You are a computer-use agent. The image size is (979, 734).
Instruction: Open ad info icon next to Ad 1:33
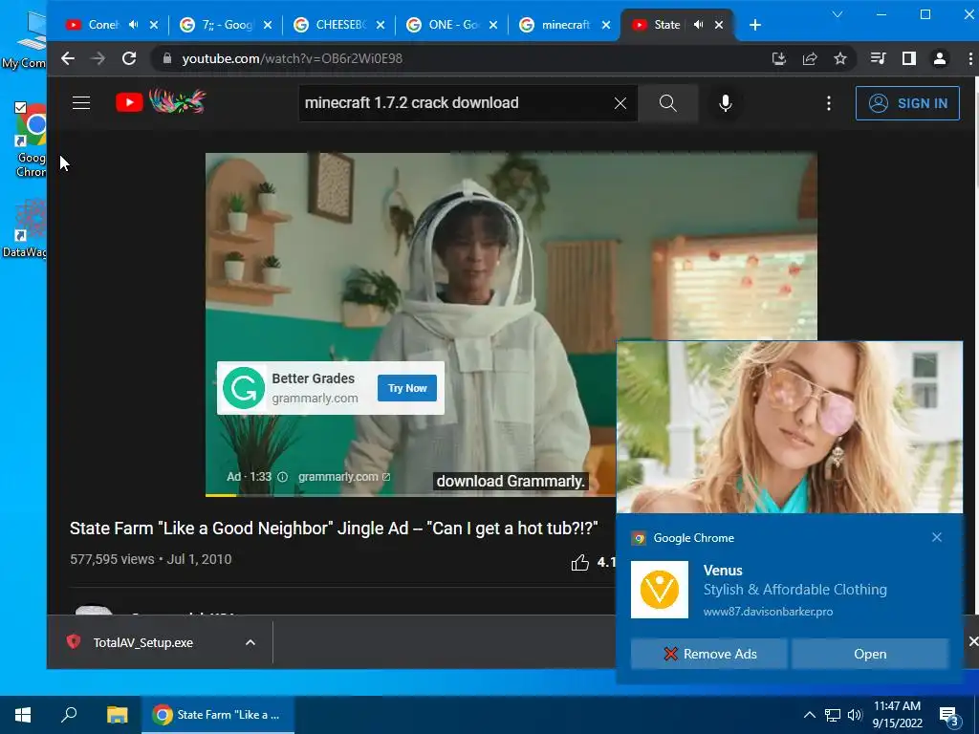point(283,477)
